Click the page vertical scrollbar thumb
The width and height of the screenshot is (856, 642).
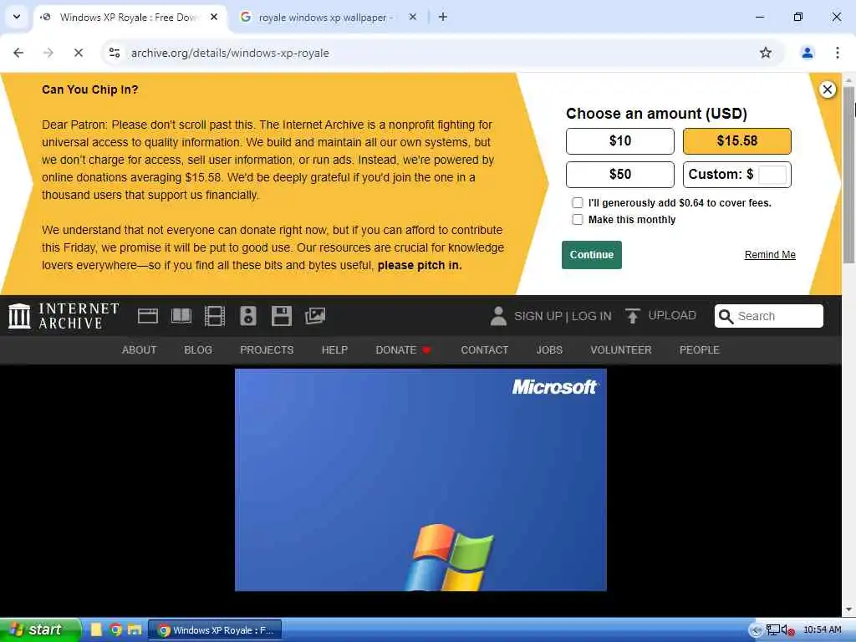848,175
